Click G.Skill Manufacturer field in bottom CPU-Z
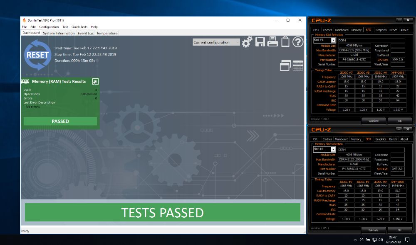Screen dimensions: 416x245 pos(354,164)
